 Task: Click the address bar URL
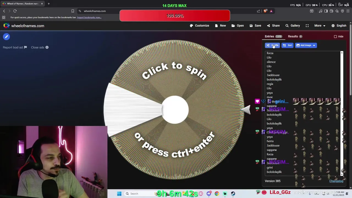pyautogui.click(x=95, y=11)
